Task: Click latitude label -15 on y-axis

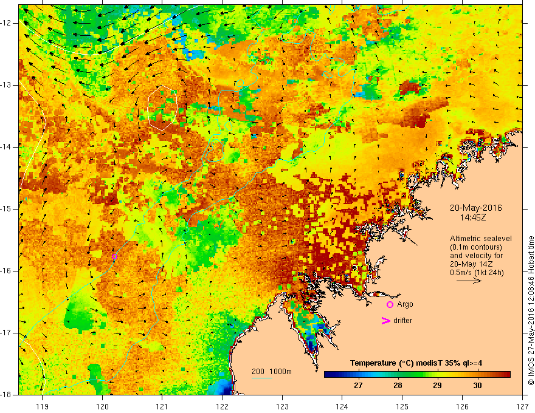Action: click(6, 209)
